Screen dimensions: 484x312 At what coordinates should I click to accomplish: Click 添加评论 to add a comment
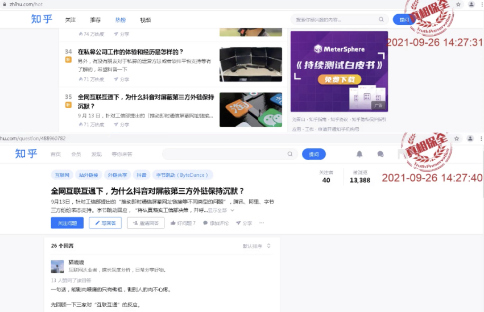pyautogui.click(x=216, y=223)
